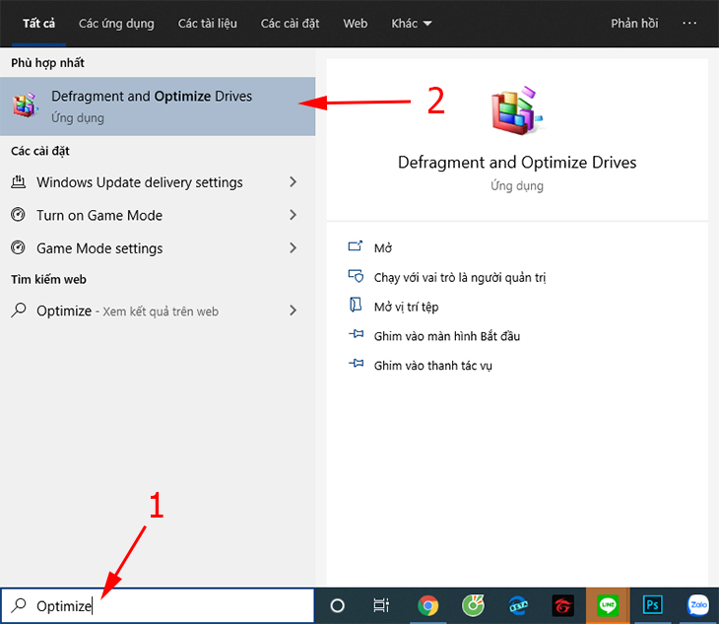Expand arrow for Windows Update delivery settings
Viewport: 719px width, 624px height.
[x=293, y=182]
